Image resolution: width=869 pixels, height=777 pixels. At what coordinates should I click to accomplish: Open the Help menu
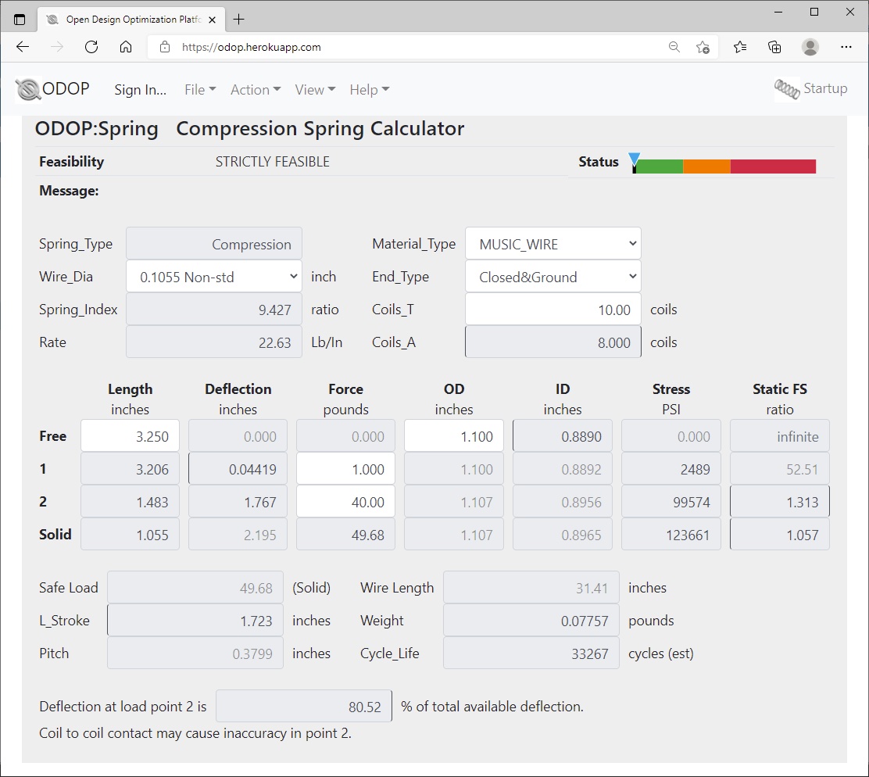pyautogui.click(x=369, y=89)
